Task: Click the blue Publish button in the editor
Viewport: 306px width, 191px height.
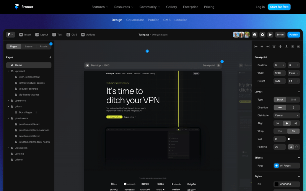Action: [293, 35]
